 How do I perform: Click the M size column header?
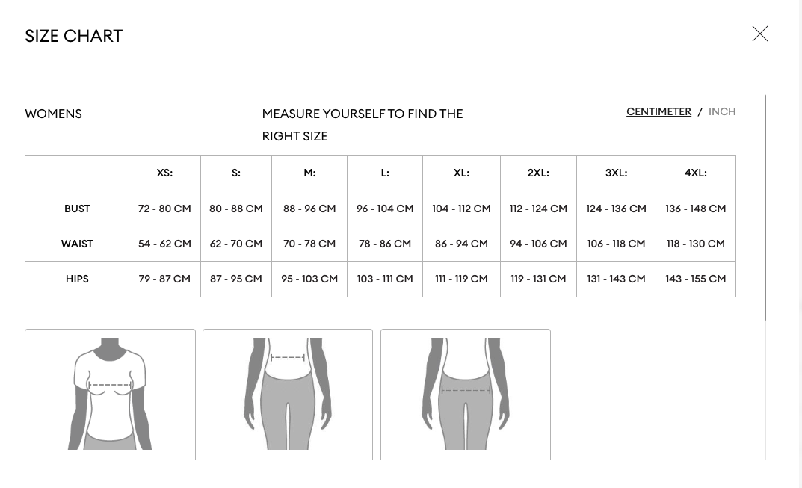point(309,173)
